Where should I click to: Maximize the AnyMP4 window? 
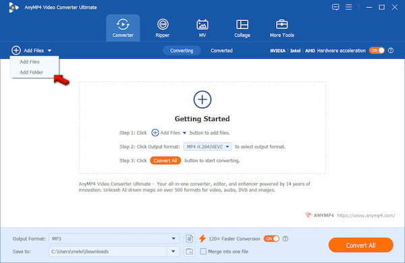381,7
